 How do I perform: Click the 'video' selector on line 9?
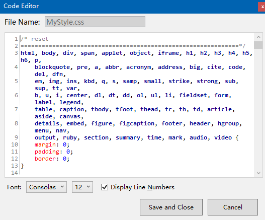coord(223,137)
